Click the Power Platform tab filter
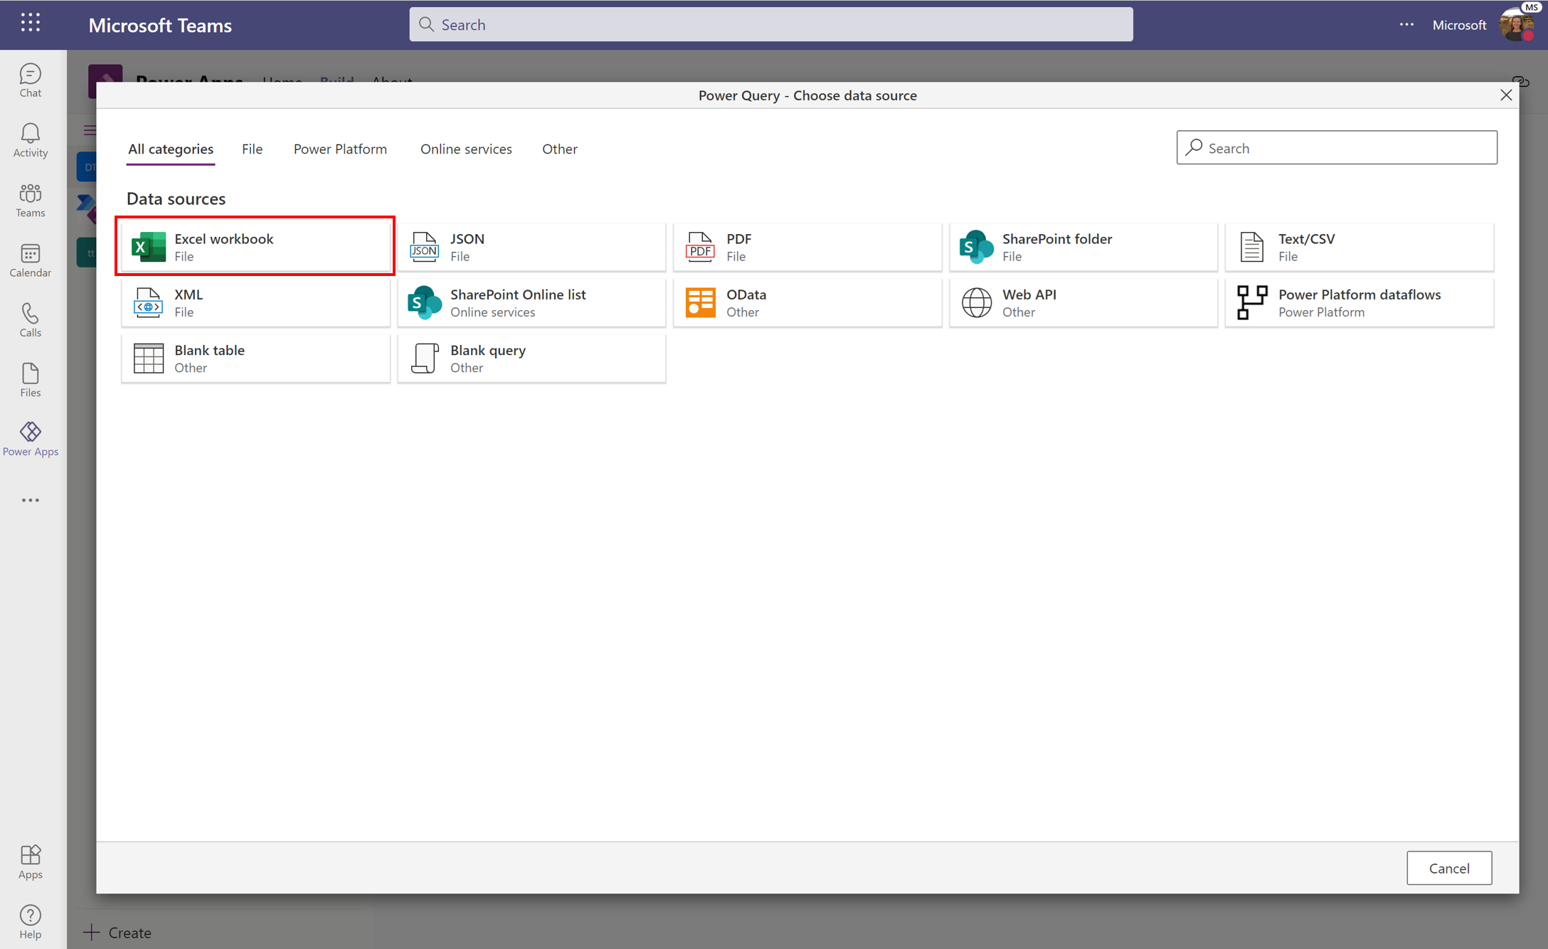Image resolution: width=1548 pixels, height=949 pixels. pos(339,148)
